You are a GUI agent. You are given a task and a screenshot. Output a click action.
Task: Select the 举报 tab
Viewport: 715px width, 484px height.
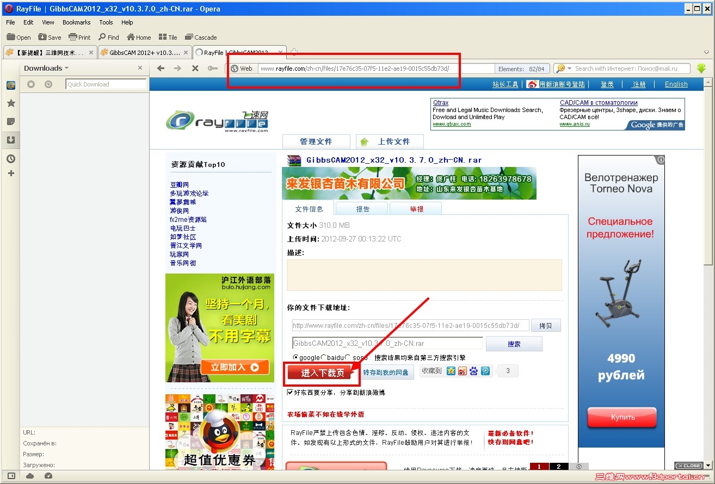click(x=416, y=209)
